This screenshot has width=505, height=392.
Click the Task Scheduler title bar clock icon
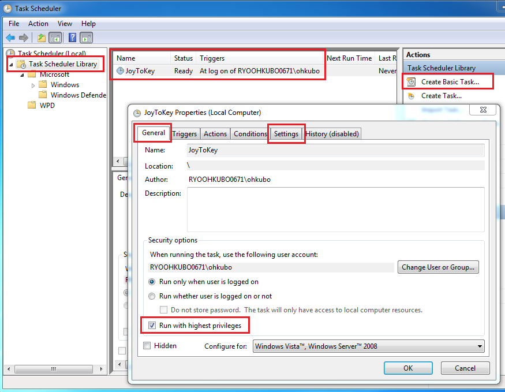pos(8,9)
